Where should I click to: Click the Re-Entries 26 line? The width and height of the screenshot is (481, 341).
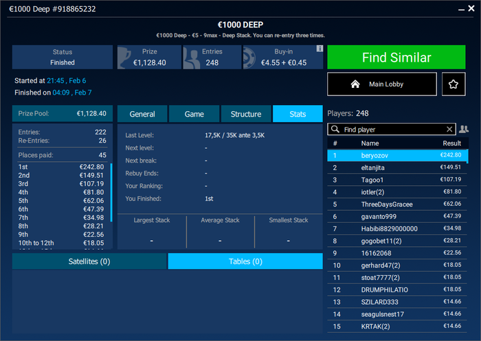(x=62, y=141)
